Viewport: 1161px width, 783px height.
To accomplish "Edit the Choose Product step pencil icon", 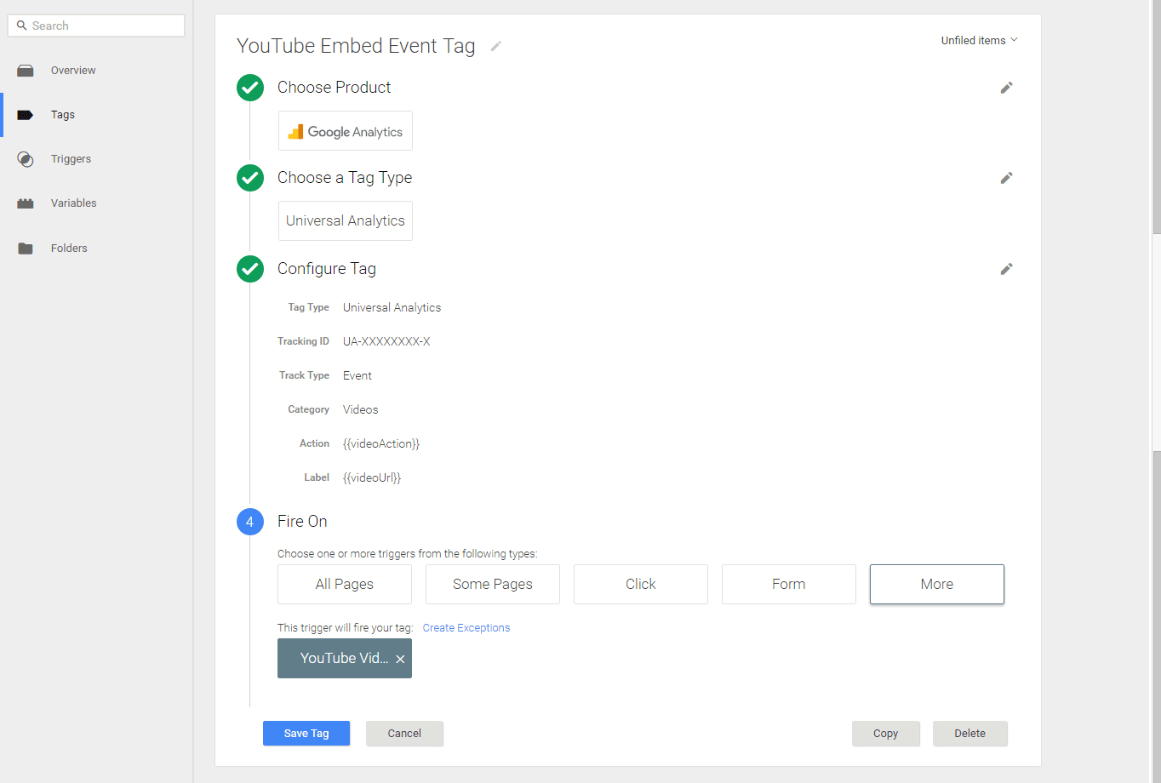I will pyautogui.click(x=1006, y=87).
